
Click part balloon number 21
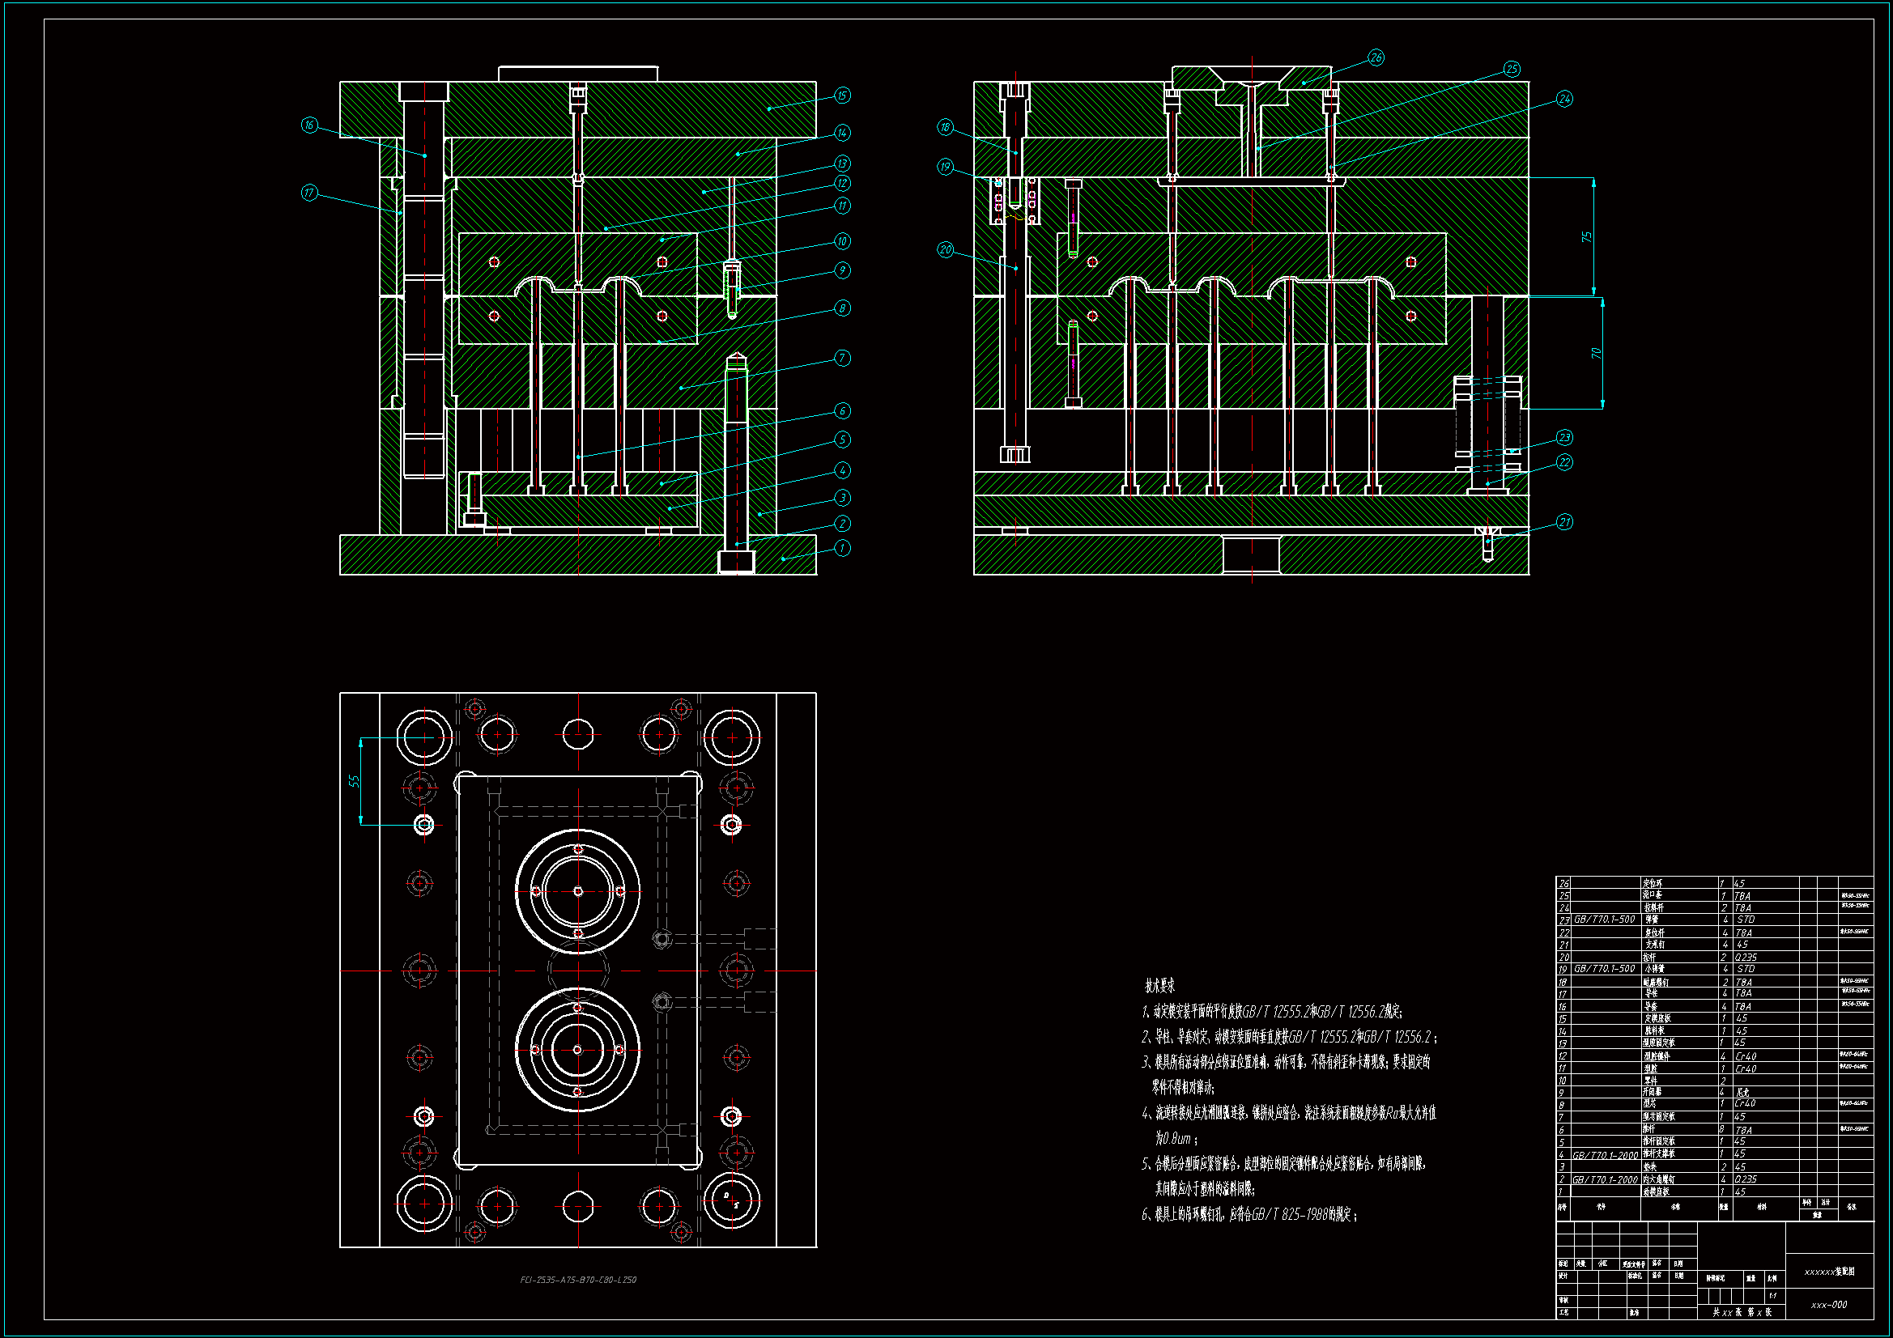(x=1564, y=522)
